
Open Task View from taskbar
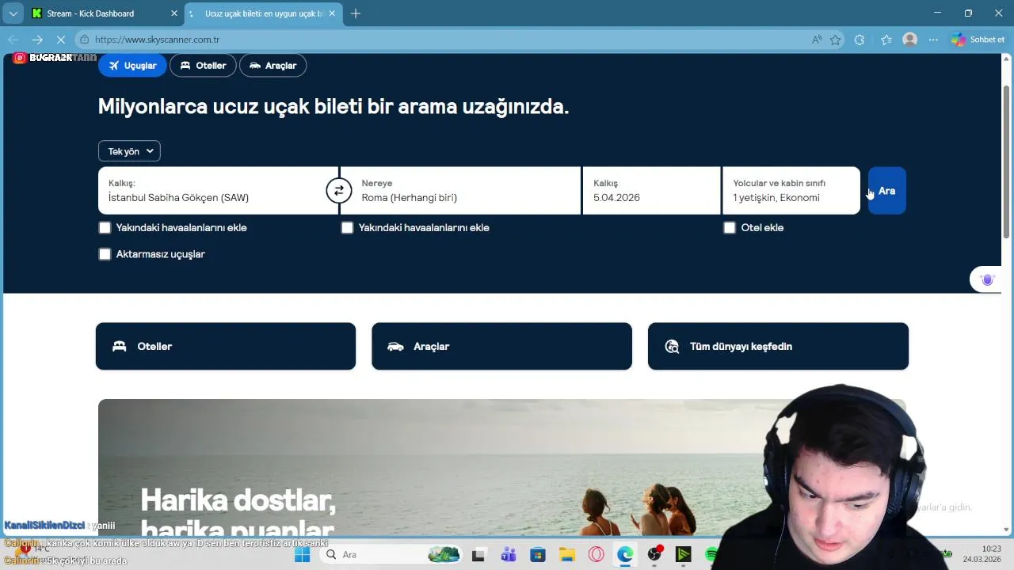pyautogui.click(x=478, y=555)
